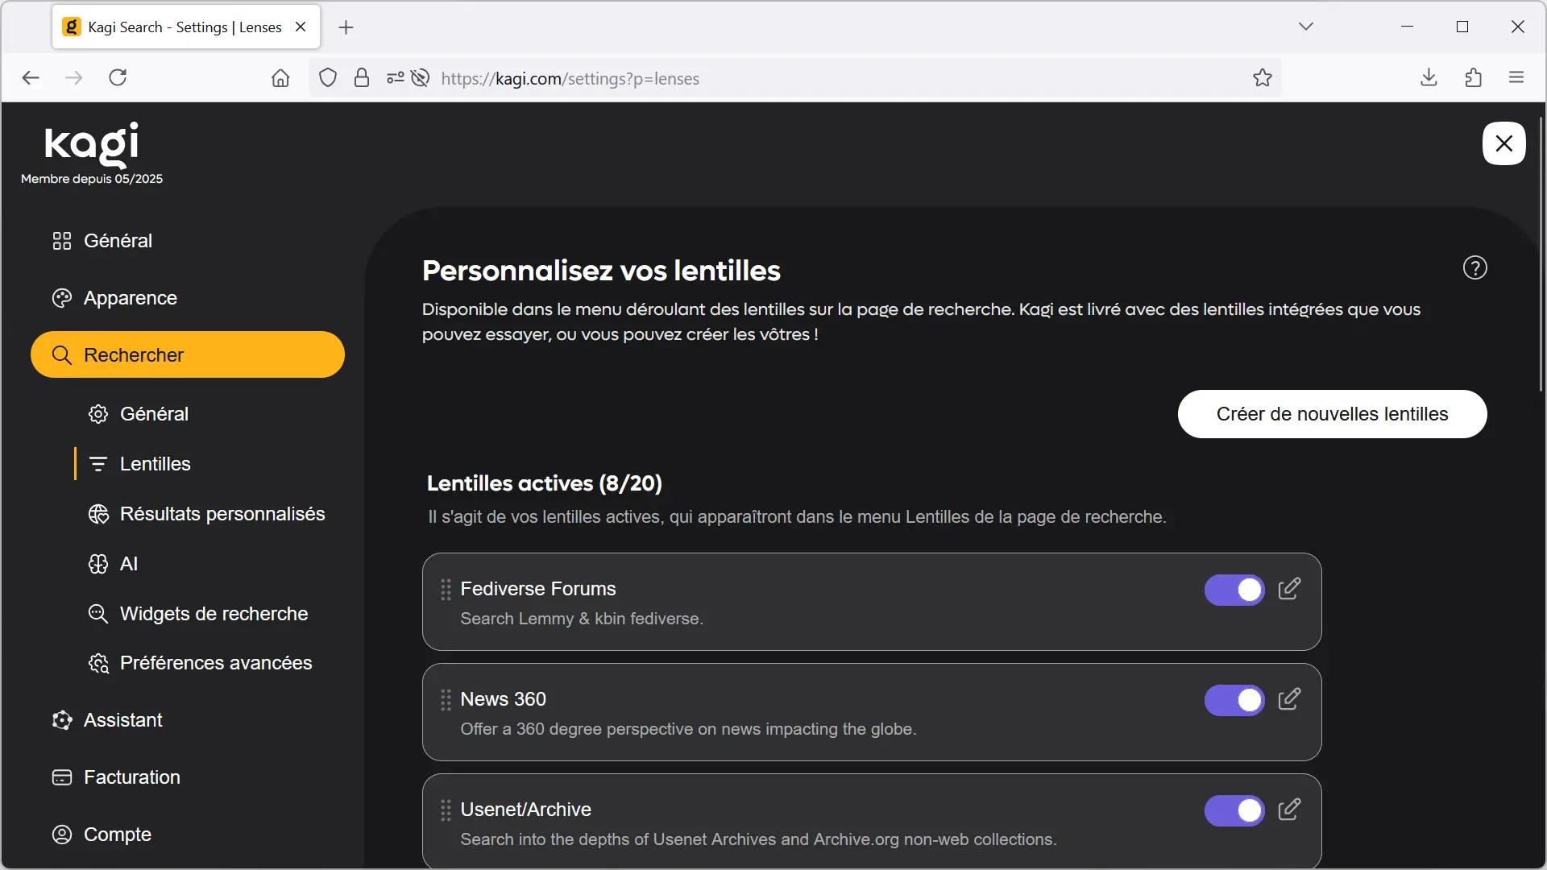This screenshot has width=1547, height=870.
Task: List all tabs dropdown arrow
Action: 1306,27
